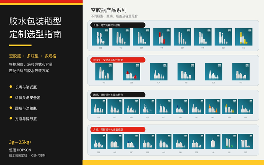Open curved-nozzle bottle thumbnail 054
The width and height of the screenshot is (264, 165).
(x=131, y=107)
